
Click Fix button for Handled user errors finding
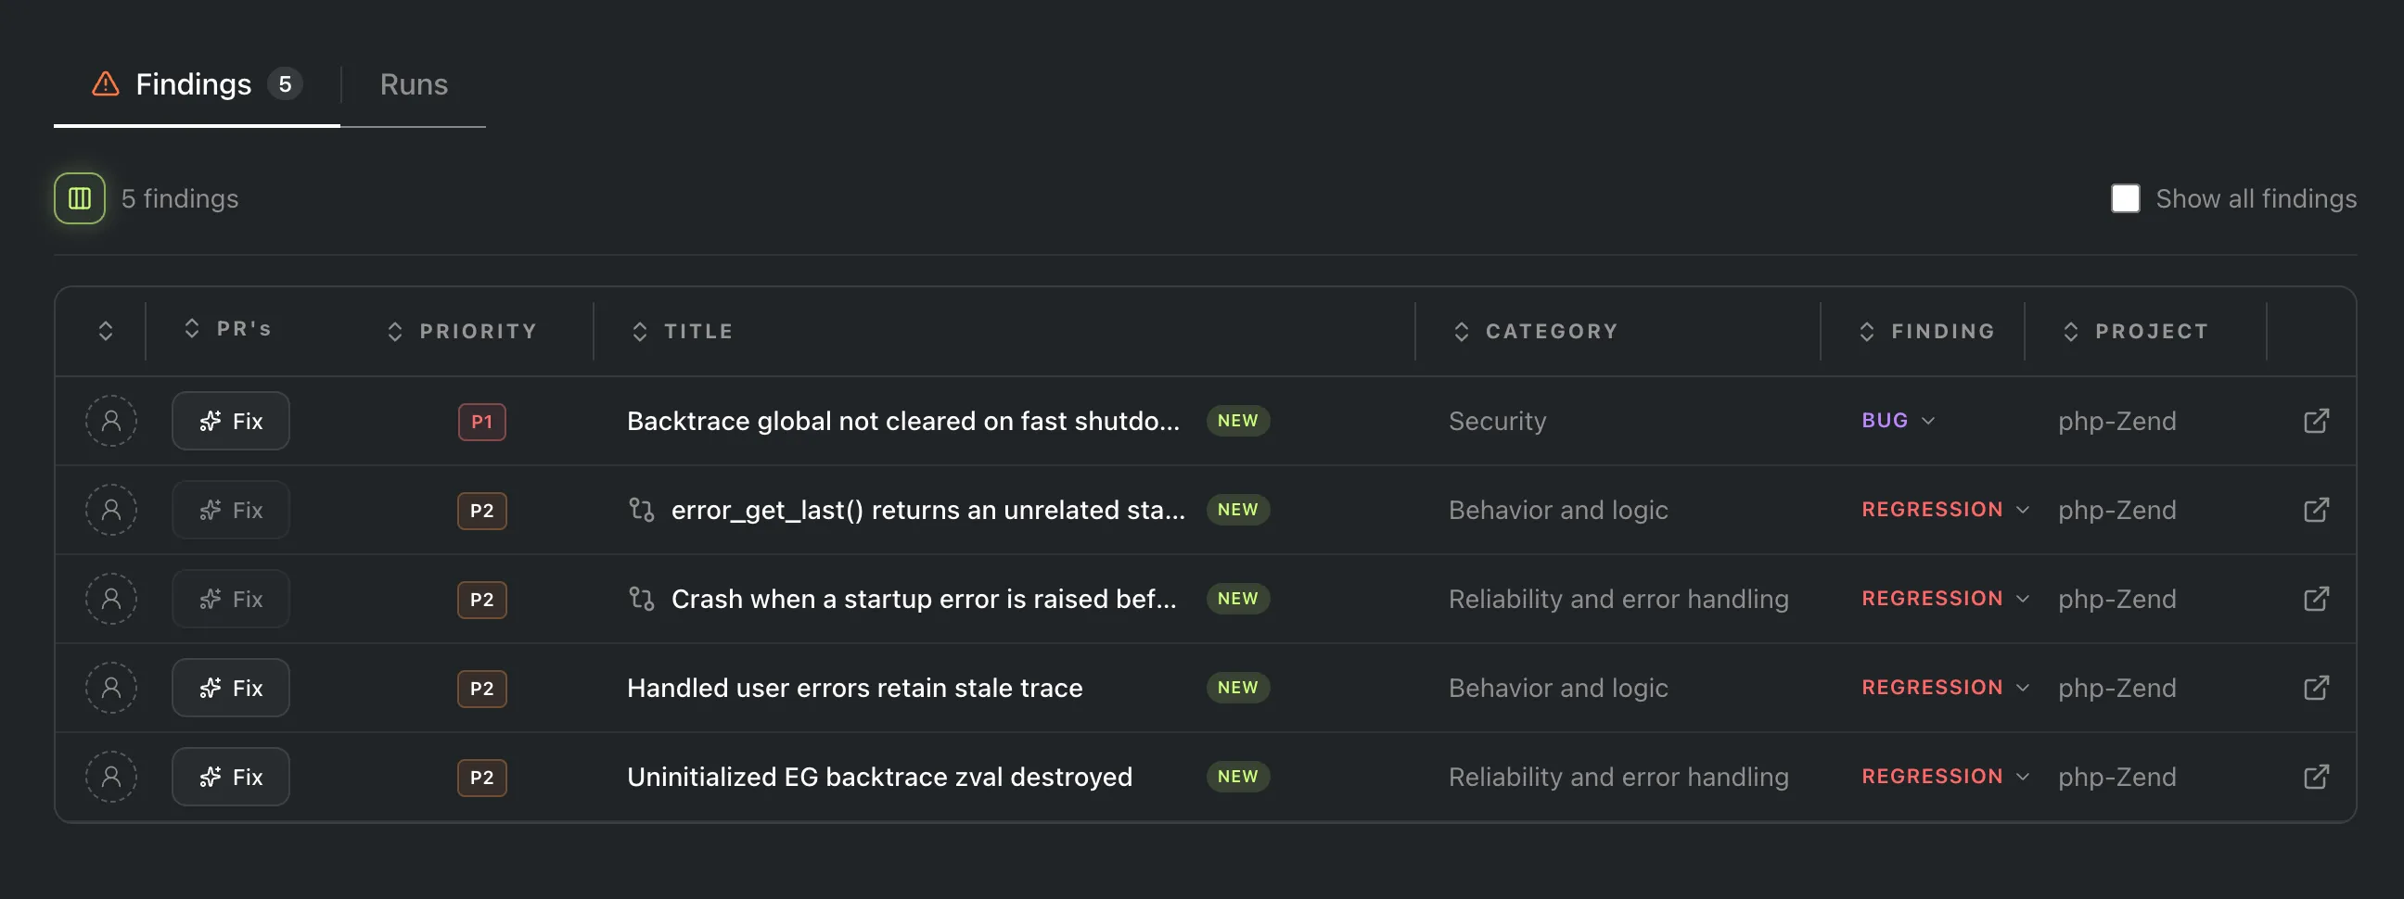coord(231,688)
